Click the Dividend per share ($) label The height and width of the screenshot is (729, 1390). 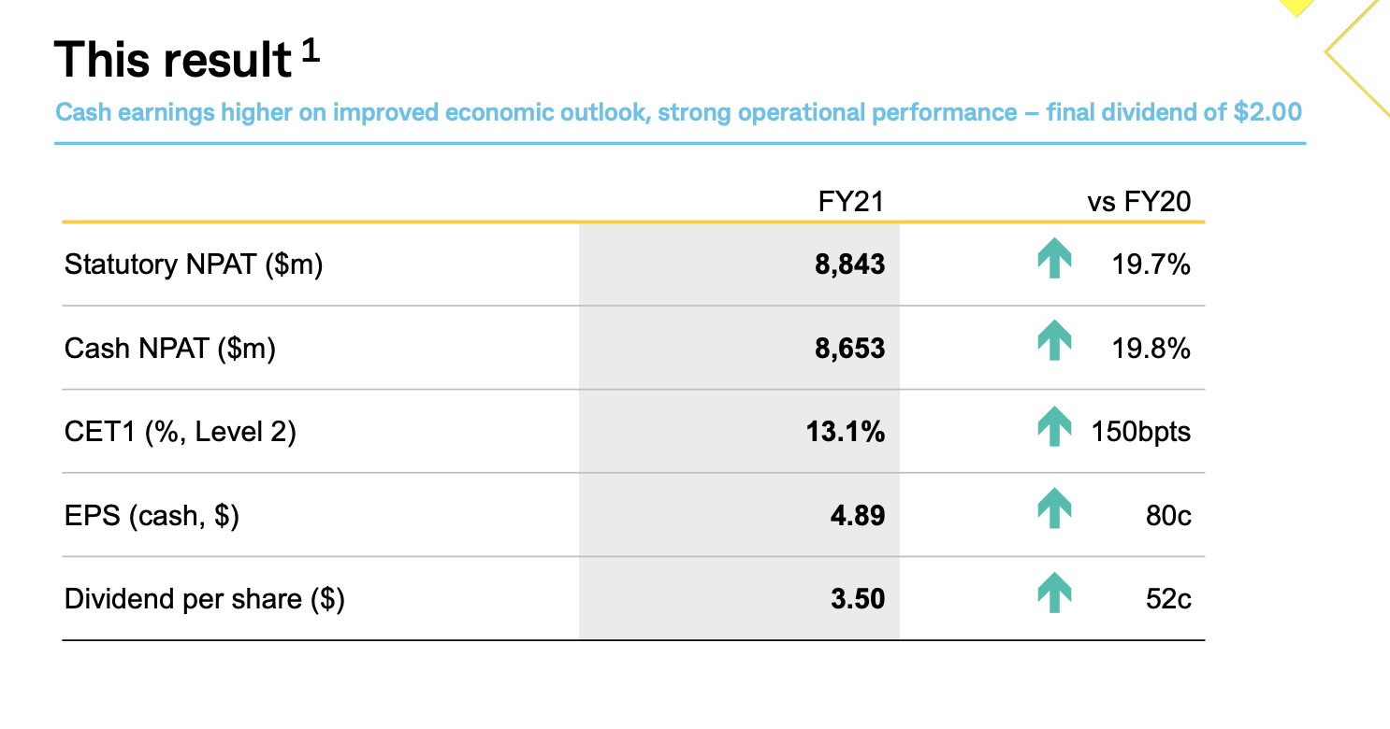point(205,599)
